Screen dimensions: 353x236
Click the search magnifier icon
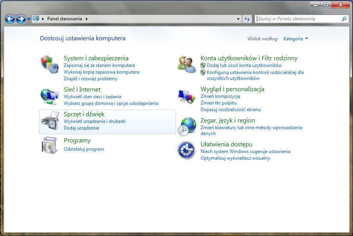pyautogui.click(x=344, y=19)
